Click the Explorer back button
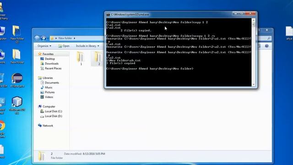This screenshot has height=165, width=293. pos(37,38)
